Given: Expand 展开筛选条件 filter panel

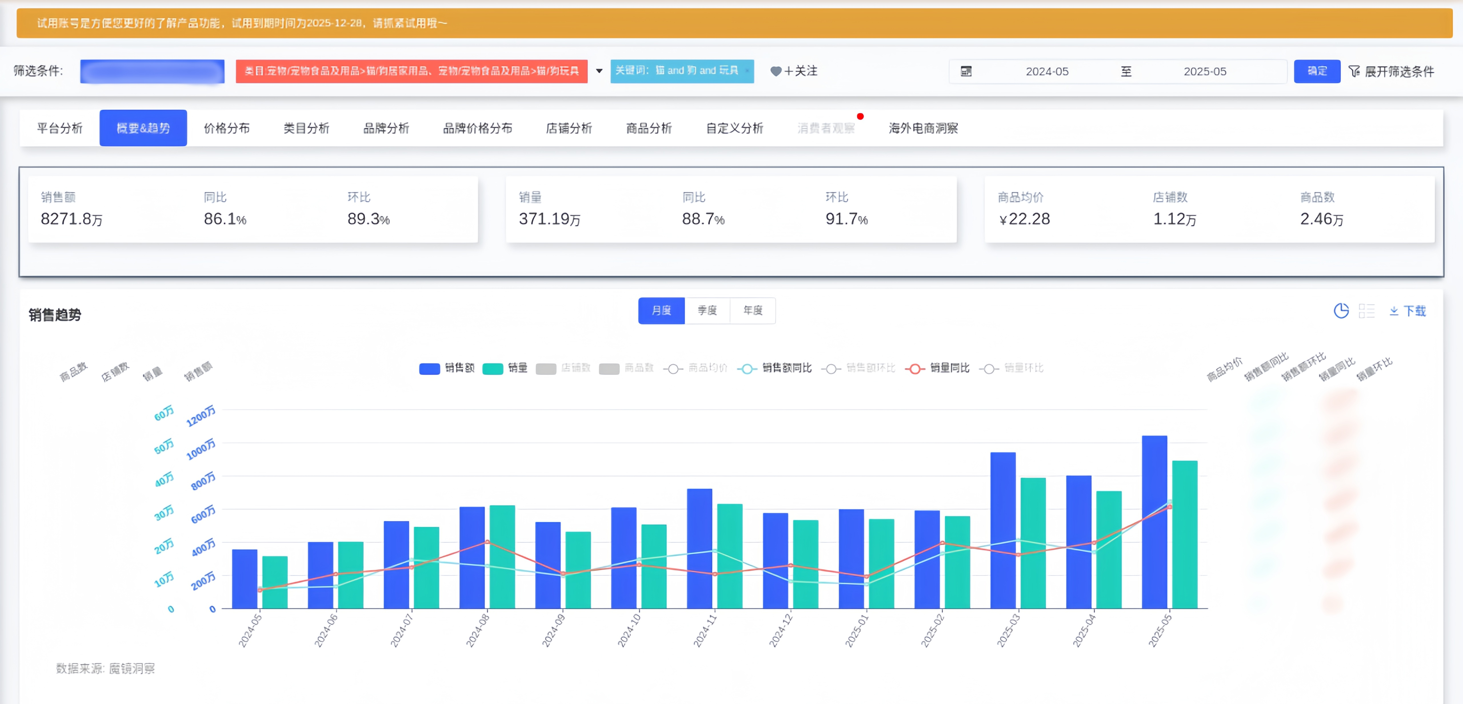Looking at the screenshot, I should 1392,71.
